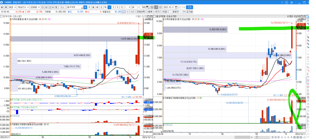Click the help question mark icon
This screenshot has width=316, height=139.
tap(282, 3)
